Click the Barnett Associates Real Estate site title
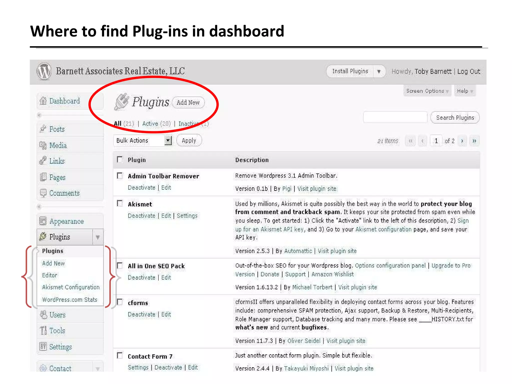Image resolution: width=512 pixels, height=384 pixels. [120, 71]
